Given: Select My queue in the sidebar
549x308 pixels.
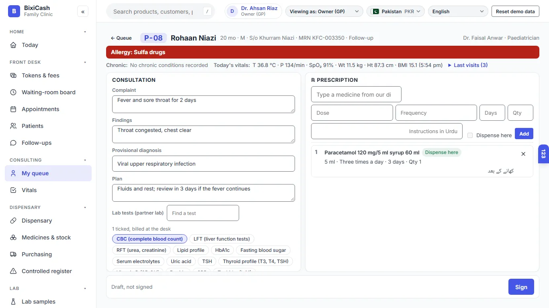Looking at the screenshot, I should coord(48,173).
